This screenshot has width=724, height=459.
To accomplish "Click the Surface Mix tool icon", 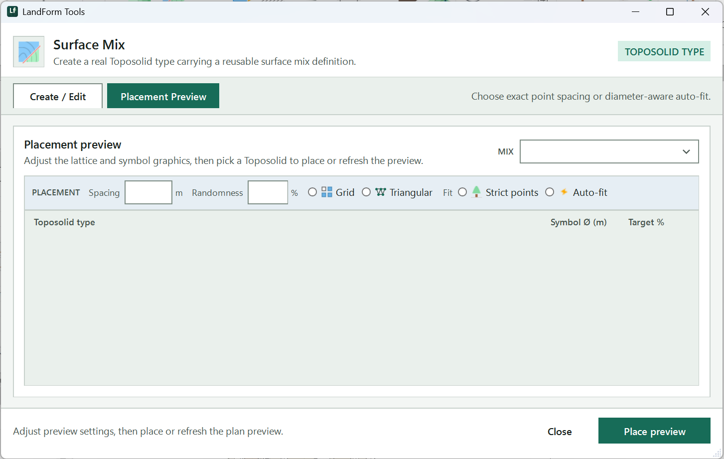I will pos(28,51).
